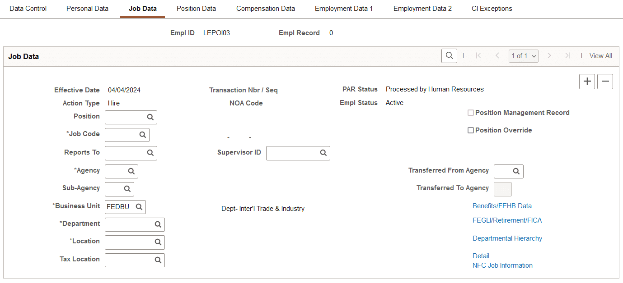Open the Tax Location lookup search
623x283 pixels.
point(158,260)
